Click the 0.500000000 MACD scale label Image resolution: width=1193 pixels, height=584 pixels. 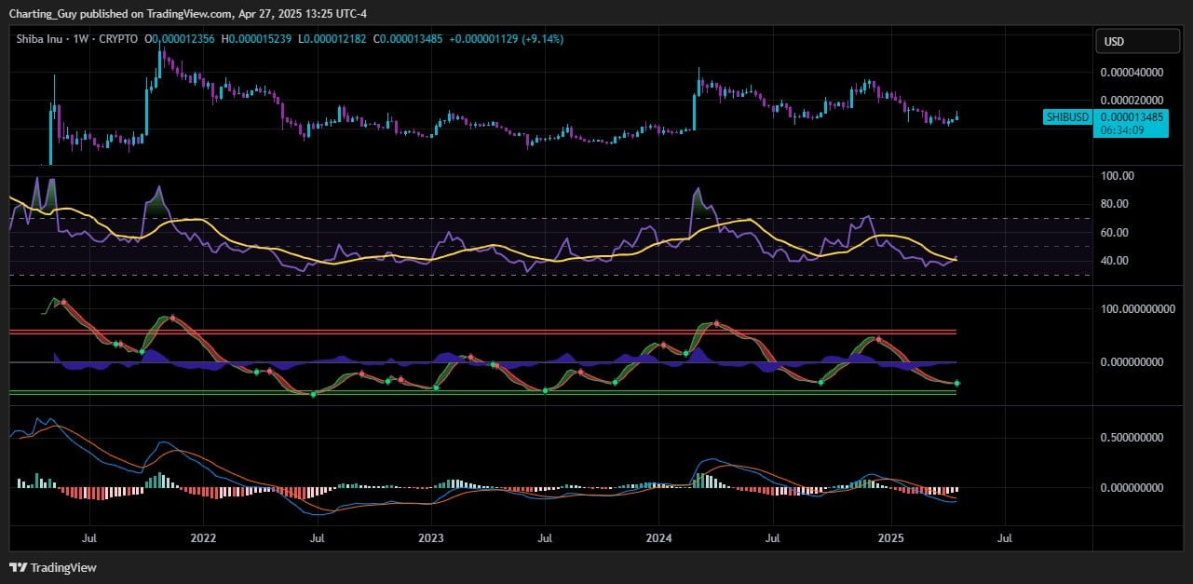click(x=1132, y=437)
